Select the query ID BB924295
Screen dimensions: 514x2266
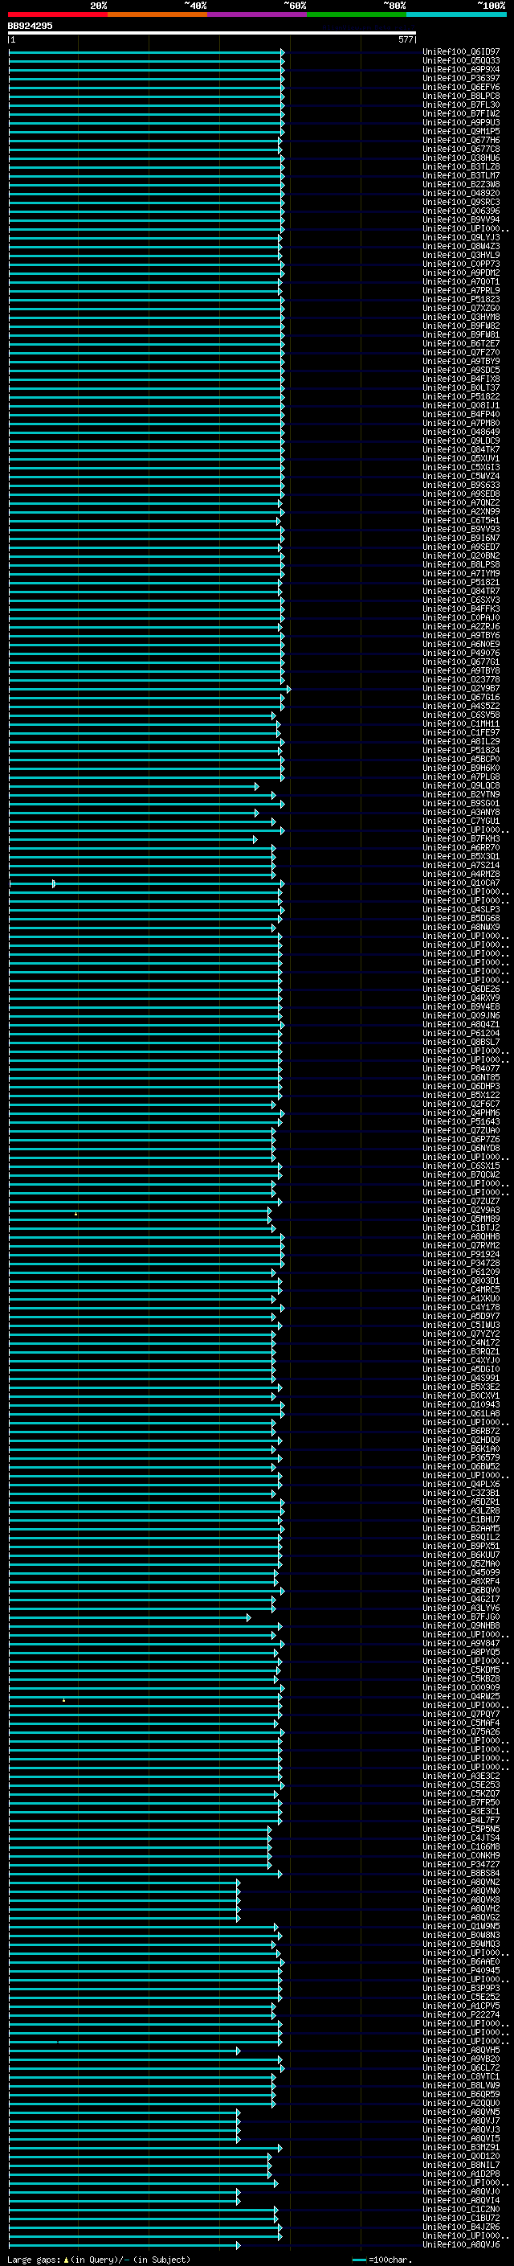point(30,26)
